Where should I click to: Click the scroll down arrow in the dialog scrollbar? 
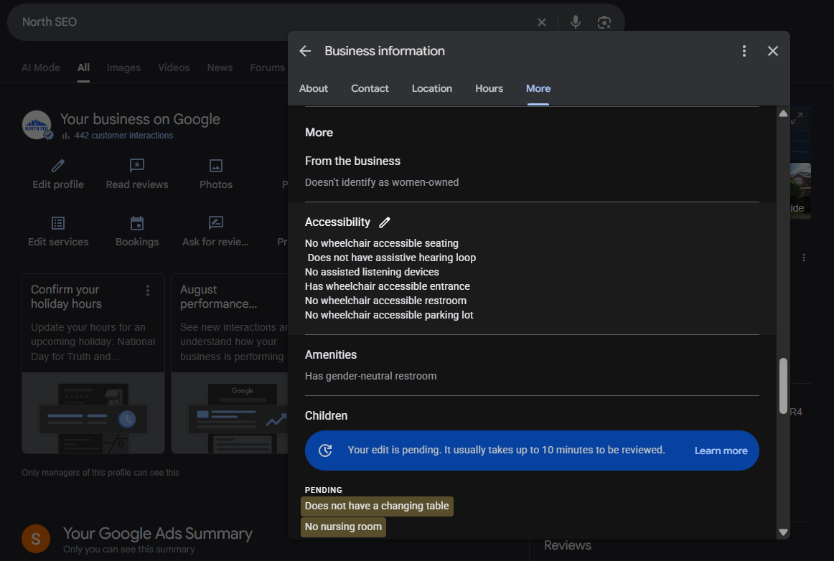783,532
